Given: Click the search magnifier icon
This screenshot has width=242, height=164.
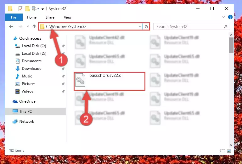Looking at the screenshot, I should tap(225, 26).
